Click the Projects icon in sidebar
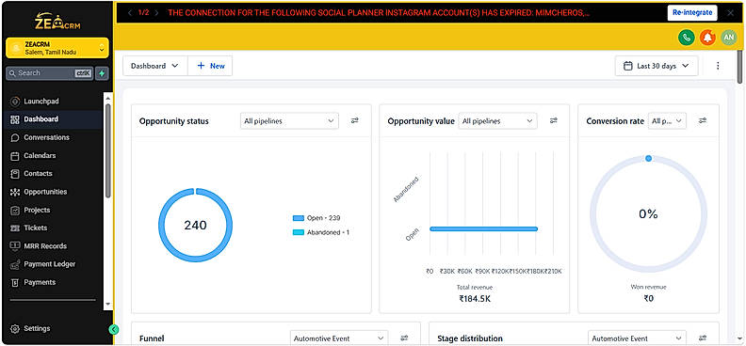The height and width of the screenshot is (346, 746). 15,210
